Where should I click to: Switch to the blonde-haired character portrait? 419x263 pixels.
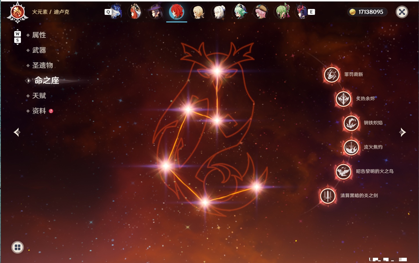[x=198, y=12]
